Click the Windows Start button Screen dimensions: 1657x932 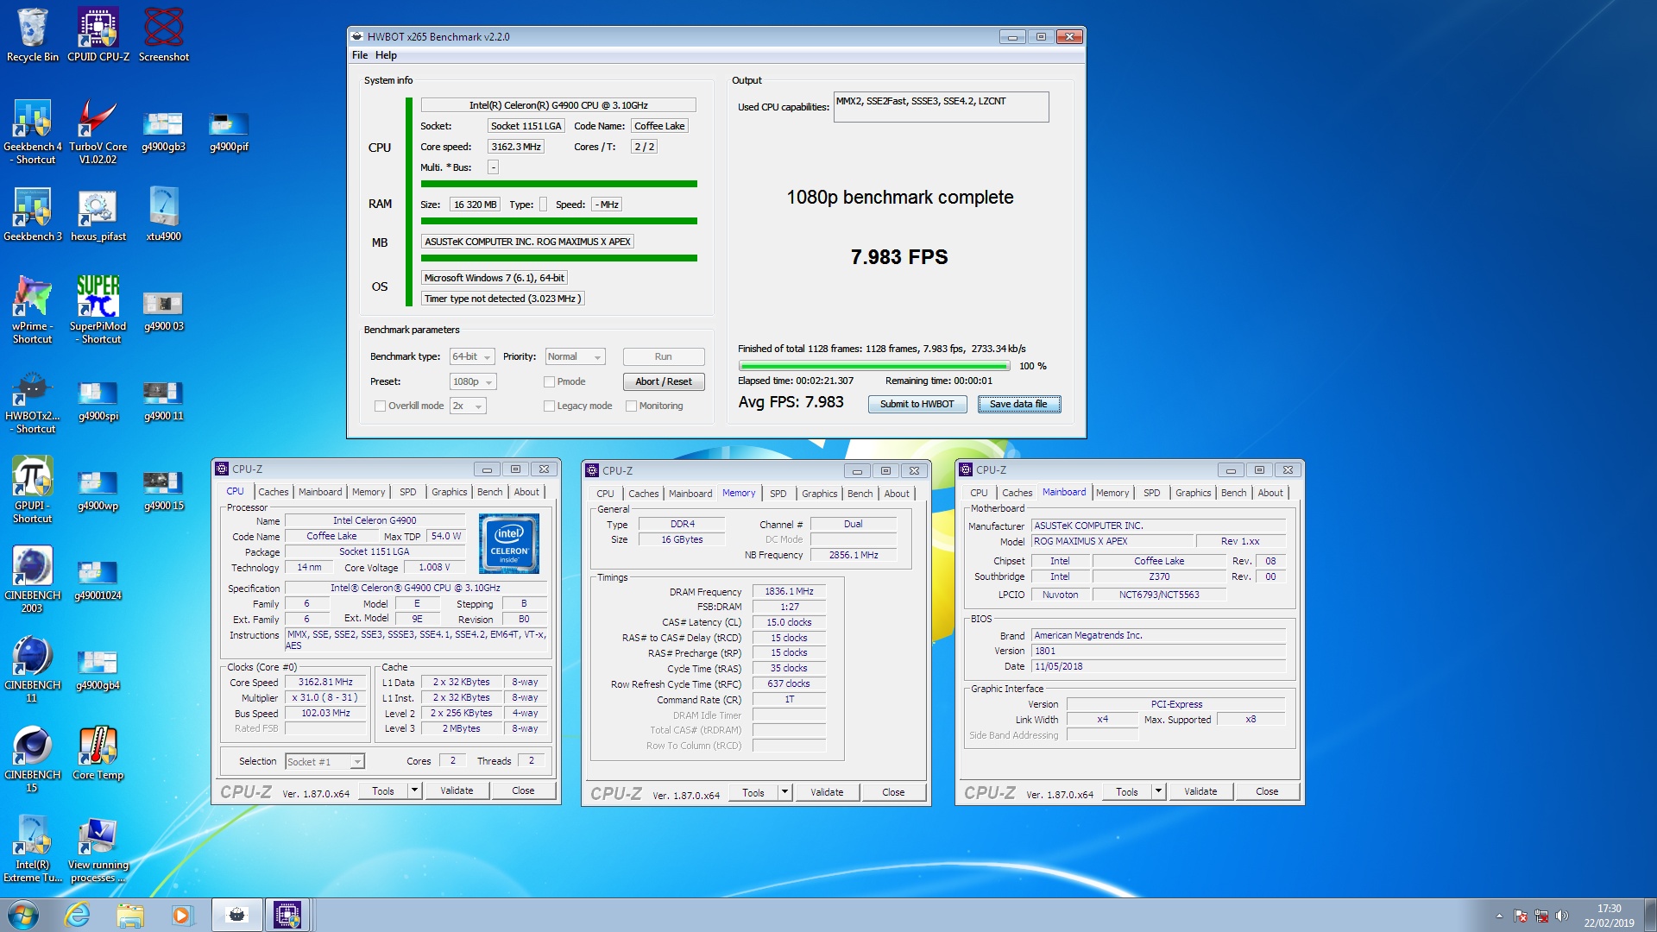23,915
